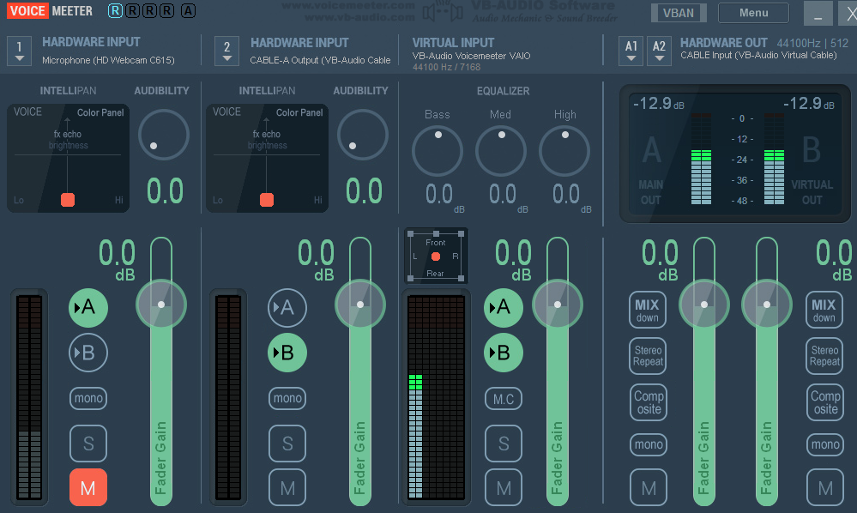The image size is (857, 513).
Task: Toggle M.C button on Virtual Input
Action: tap(504, 399)
